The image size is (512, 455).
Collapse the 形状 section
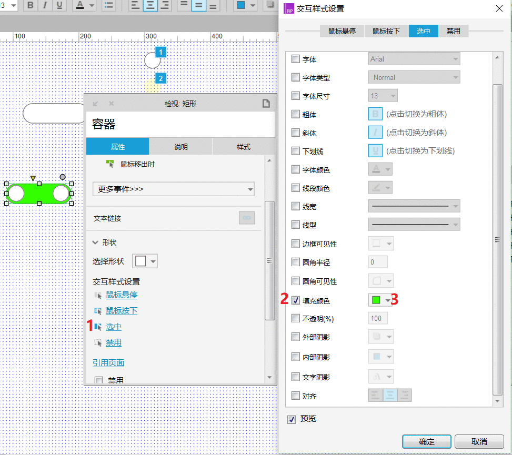95,242
